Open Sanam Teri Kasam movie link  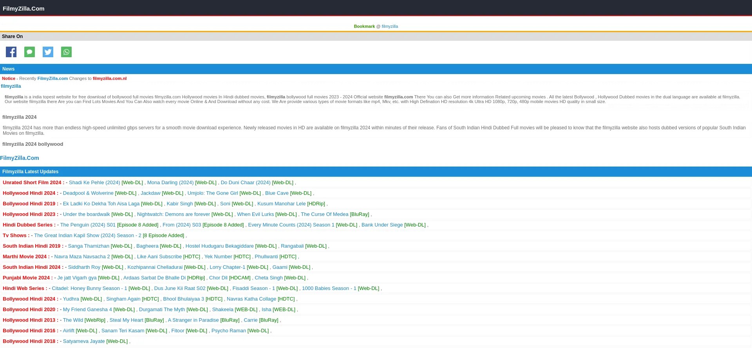tap(123, 331)
